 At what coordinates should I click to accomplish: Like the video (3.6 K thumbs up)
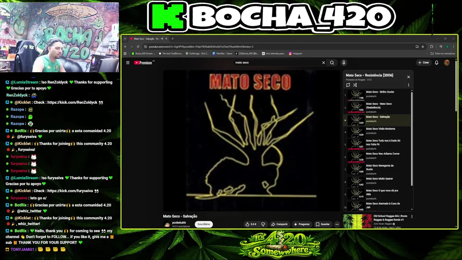[x=251, y=224]
